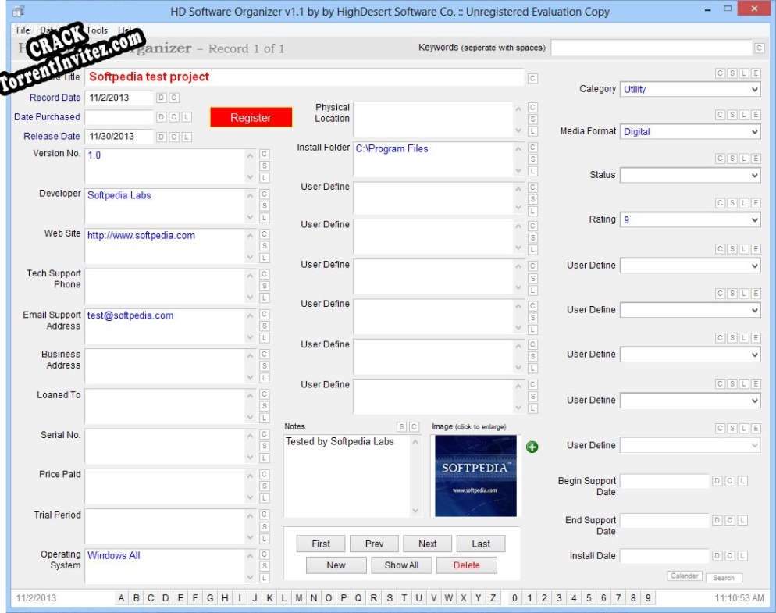This screenshot has width=776, height=613.
Task: Open the Tools menu
Action: (x=97, y=30)
